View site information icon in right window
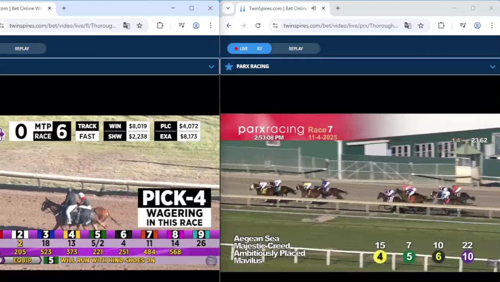This screenshot has width=500, height=282. [275, 25]
